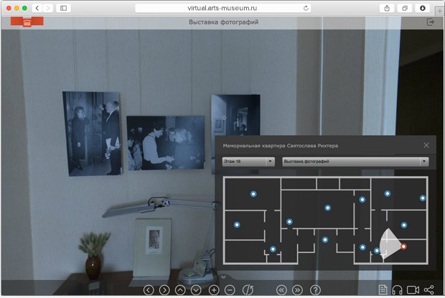Open Safari share button
The height and width of the screenshot is (298, 445).
coord(387,8)
